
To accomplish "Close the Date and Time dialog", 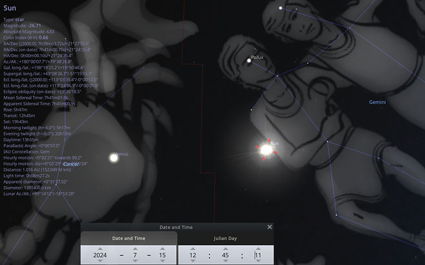I will pos(270,227).
